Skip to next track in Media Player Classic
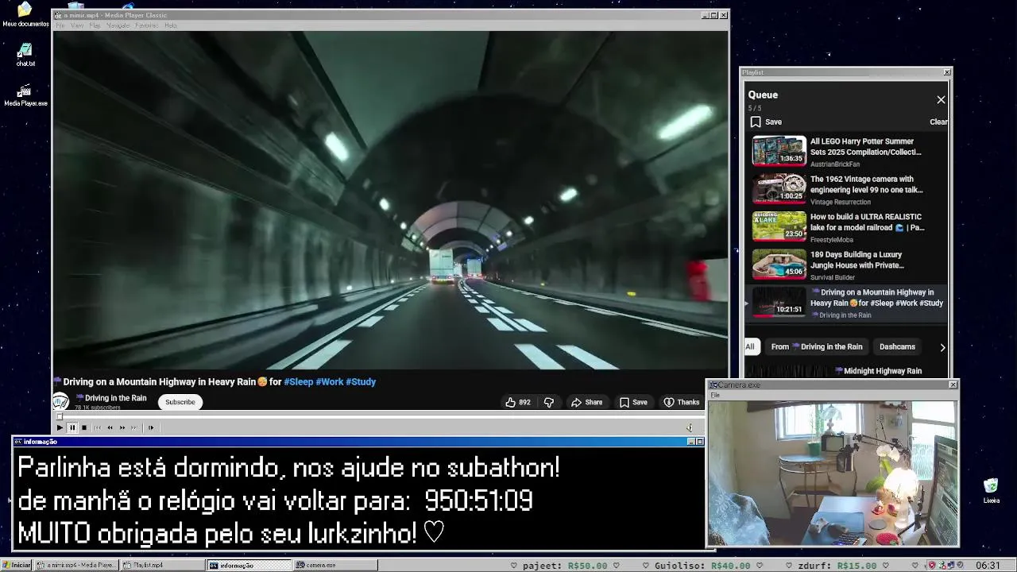This screenshot has height=572, width=1017. pyautogui.click(x=133, y=427)
